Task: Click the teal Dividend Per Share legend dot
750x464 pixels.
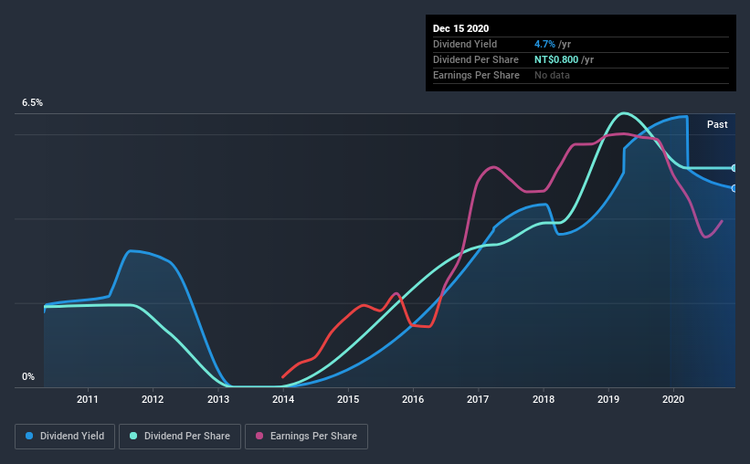Action: coord(133,436)
